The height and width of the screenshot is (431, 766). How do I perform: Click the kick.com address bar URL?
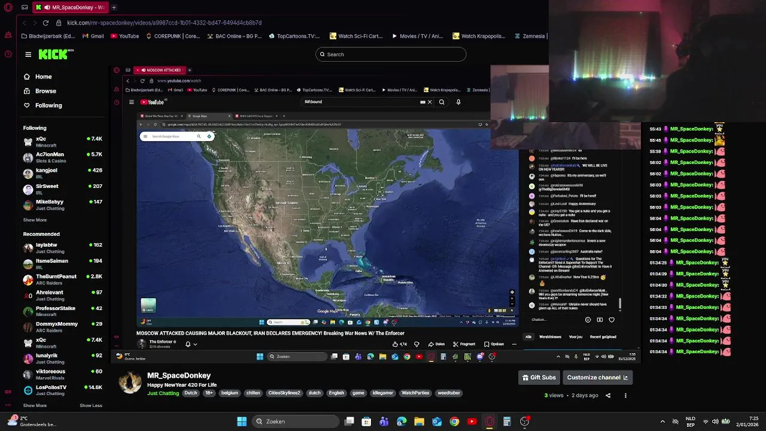[164, 23]
